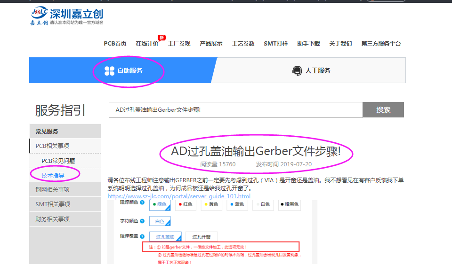The width and height of the screenshot is (452, 264).
Task: Go to 工厂参观 page
Action: (x=179, y=43)
